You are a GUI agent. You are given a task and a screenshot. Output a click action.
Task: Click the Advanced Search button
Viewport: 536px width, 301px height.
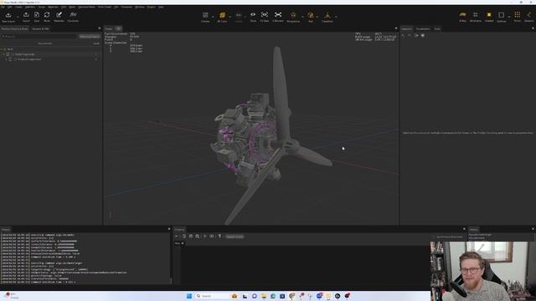coord(90,37)
